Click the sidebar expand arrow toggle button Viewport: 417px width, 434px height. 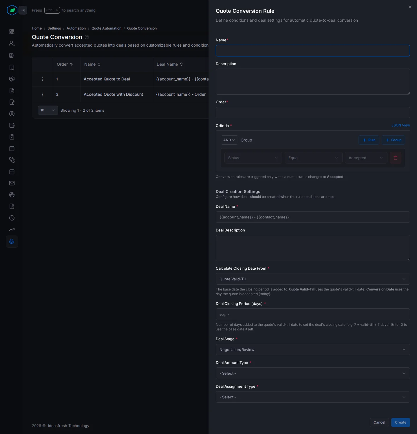pos(23,10)
